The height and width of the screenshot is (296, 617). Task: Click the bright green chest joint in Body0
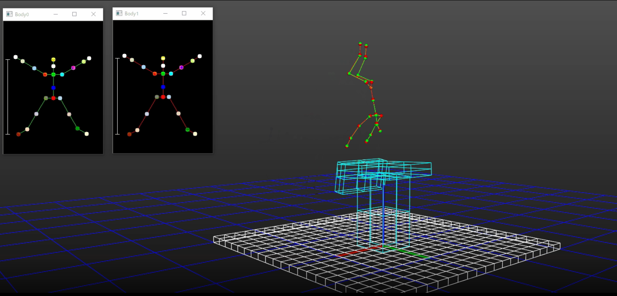tap(53, 74)
